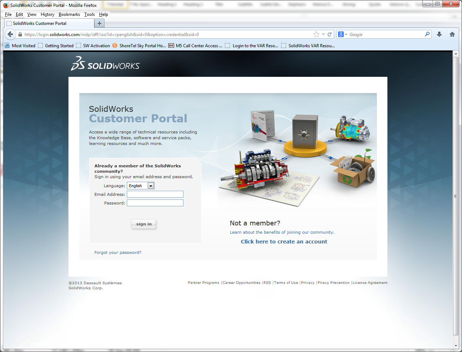The image size is (462, 352).
Task: Show the URL history dropdown arrow
Action: point(323,35)
